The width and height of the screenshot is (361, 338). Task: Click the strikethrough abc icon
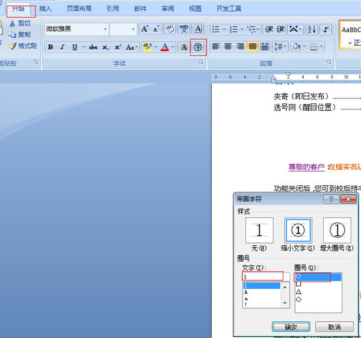[93, 48]
